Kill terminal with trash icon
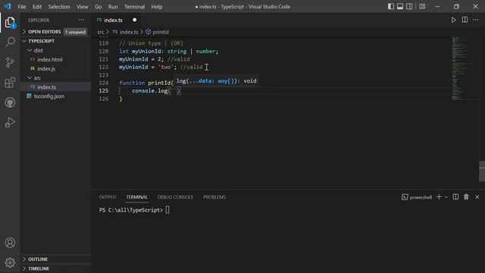 pyautogui.click(x=466, y=197)
